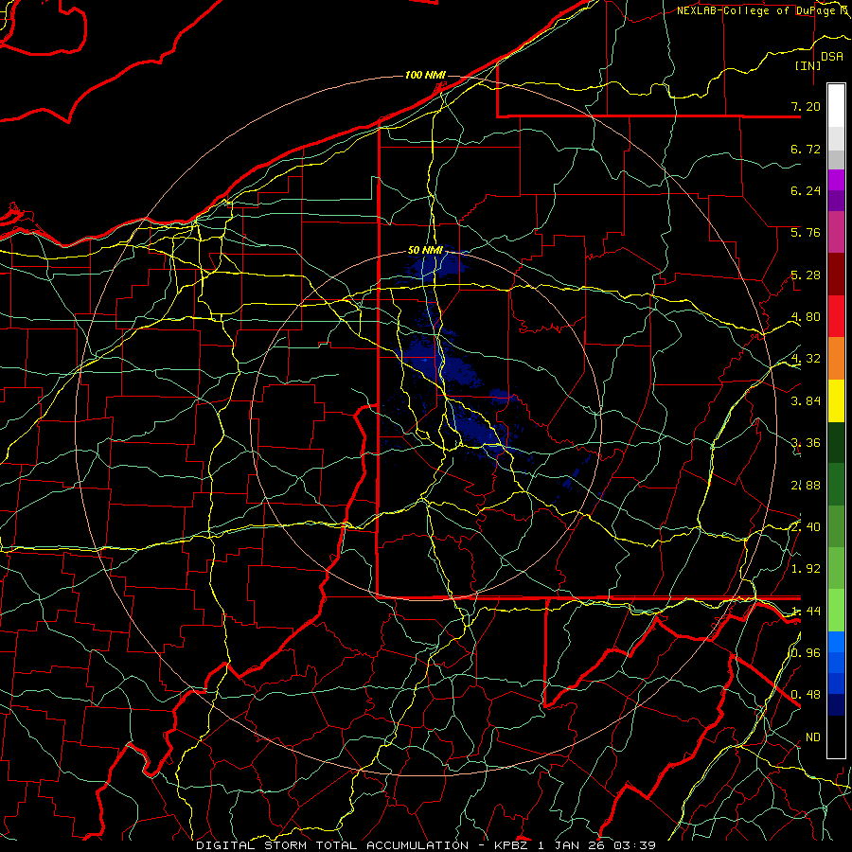852x852 pixels.
Task: Select the 6.24 legend value
Action: coord(806,190)
